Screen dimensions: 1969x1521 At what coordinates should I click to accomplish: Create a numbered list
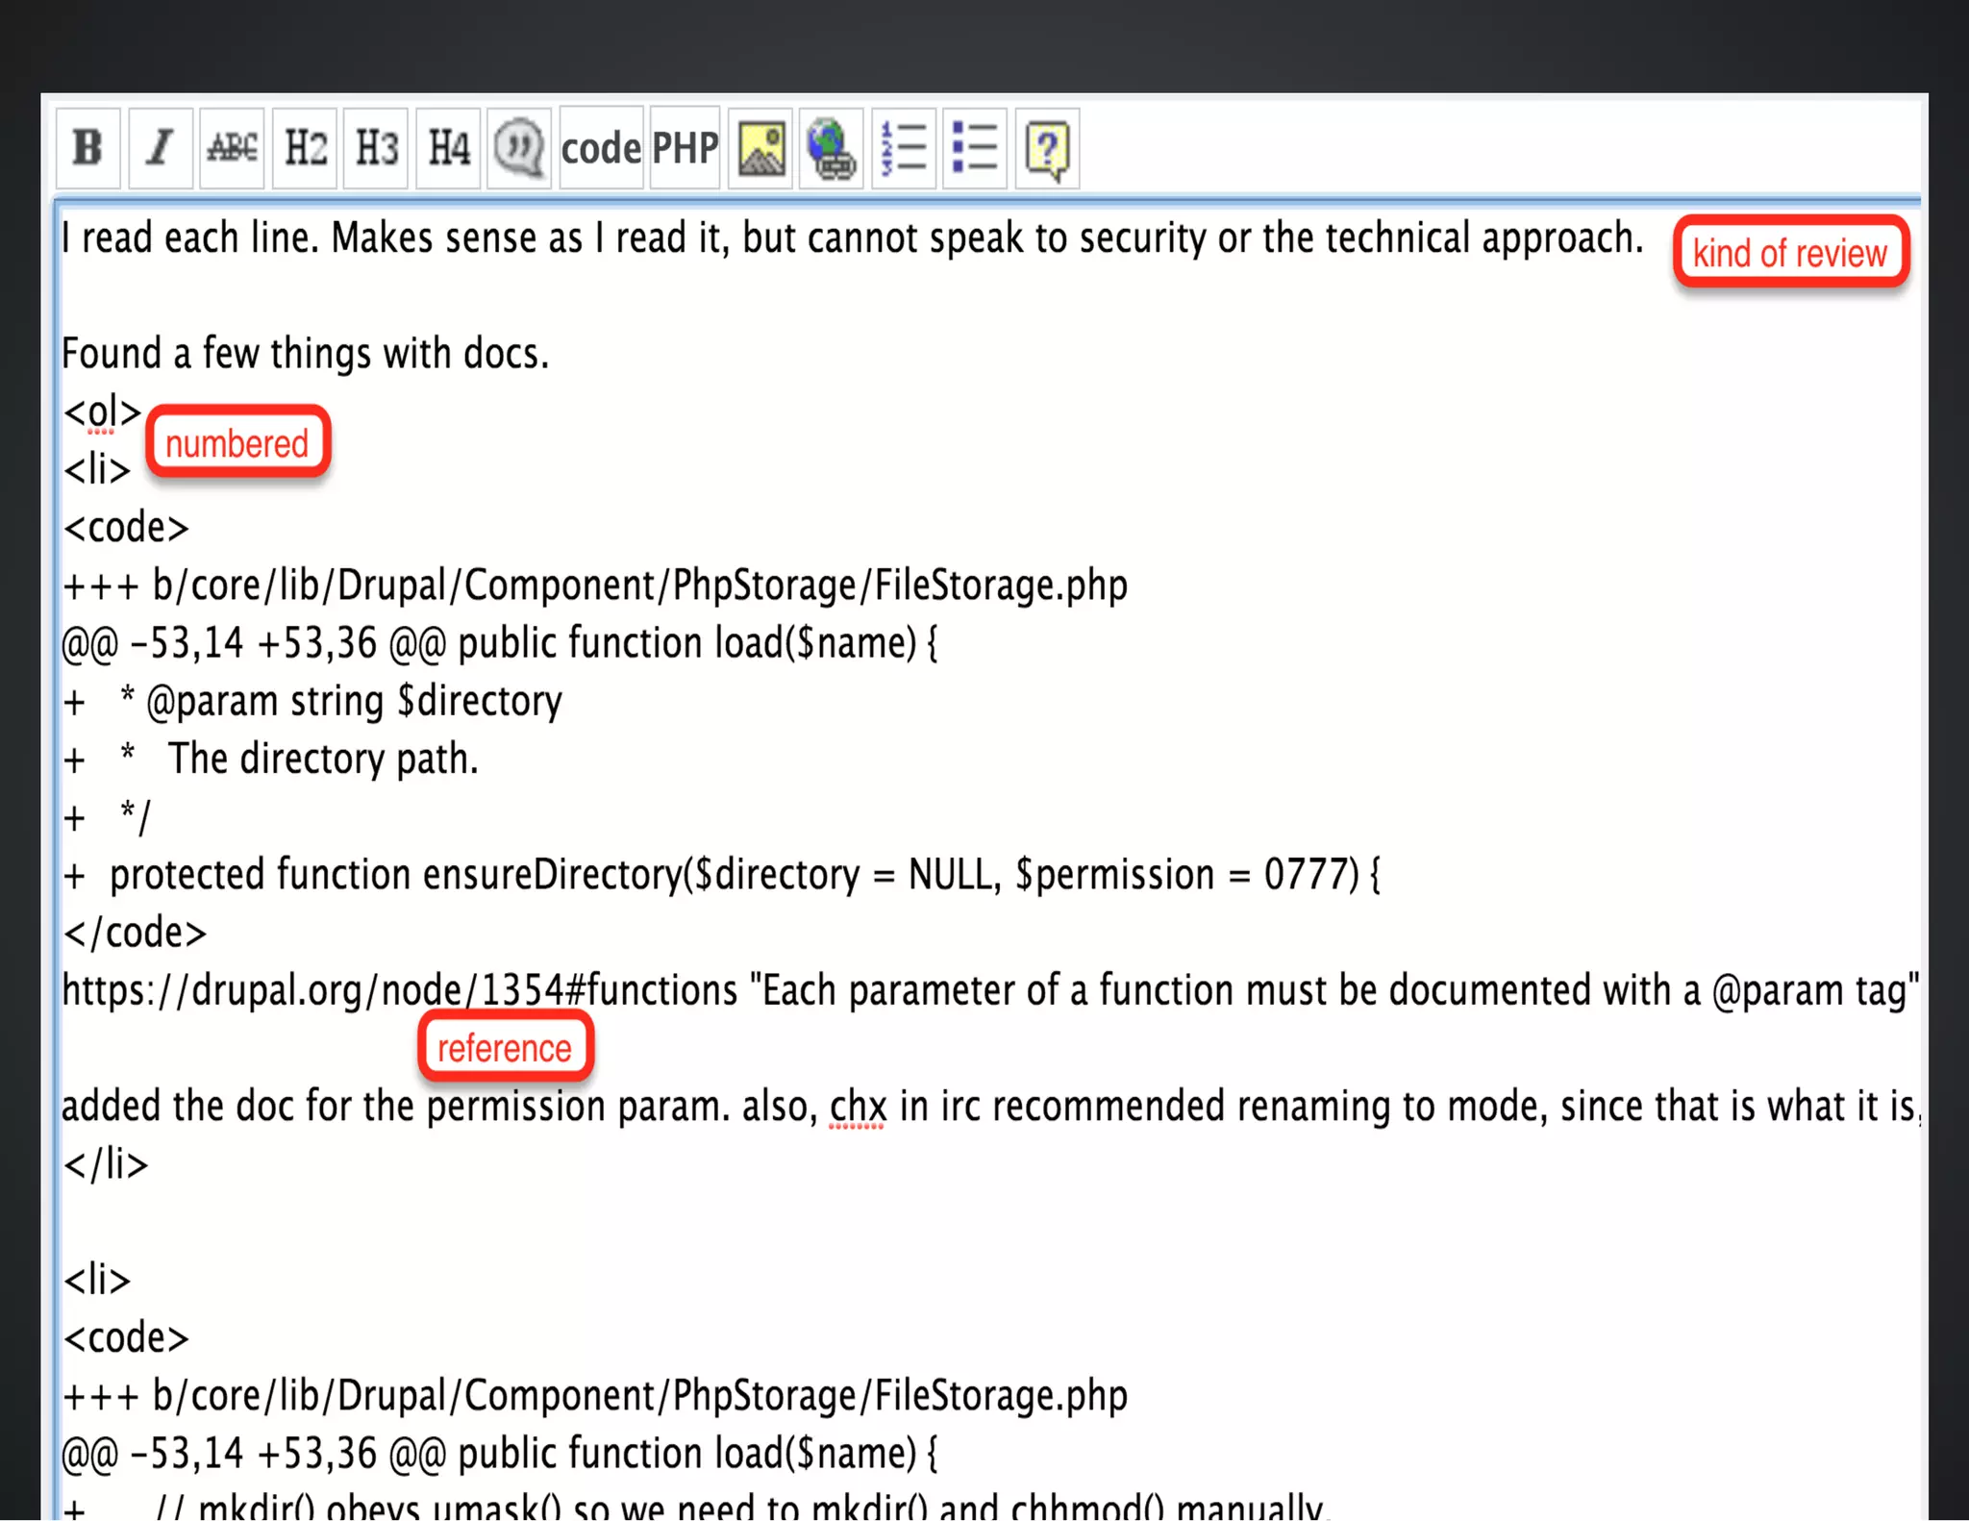(x=904, y=148)
